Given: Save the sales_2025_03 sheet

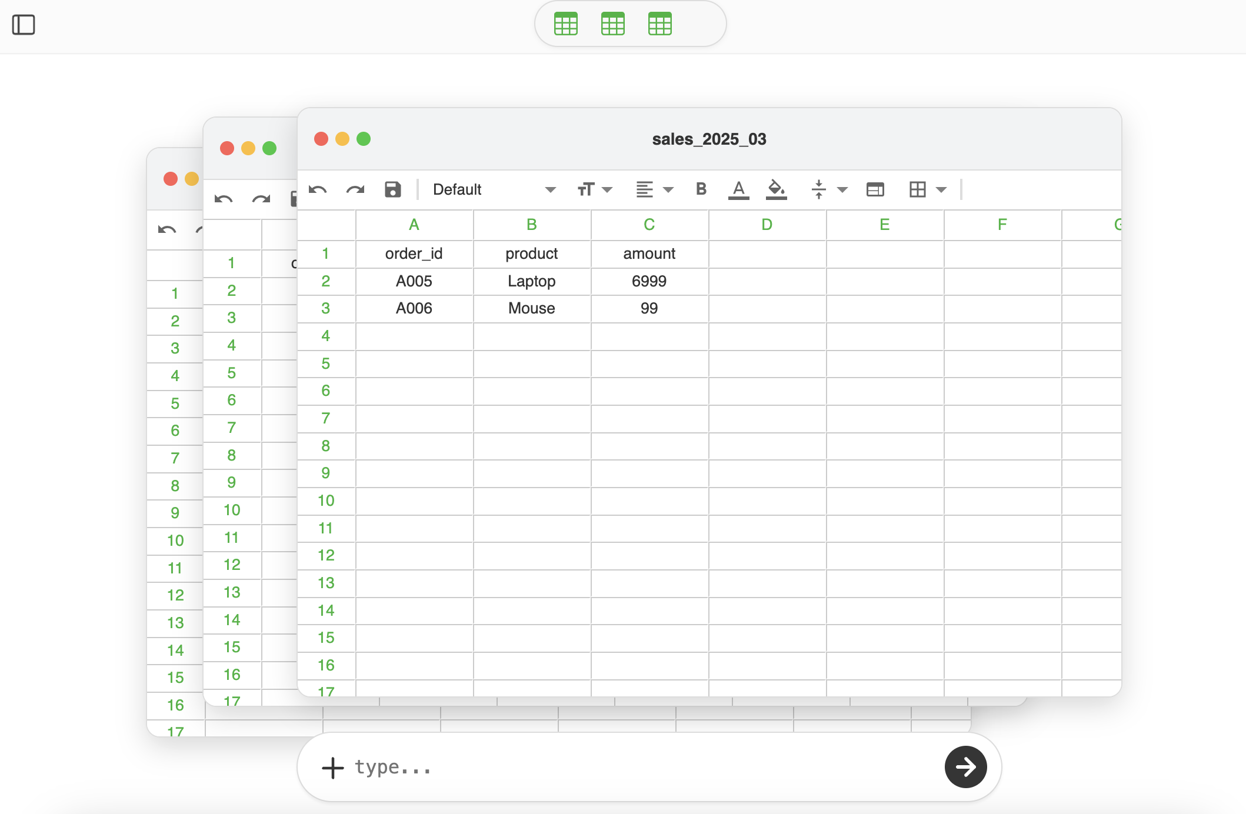Looking at the screenshot, I should [x=393, y=189].
